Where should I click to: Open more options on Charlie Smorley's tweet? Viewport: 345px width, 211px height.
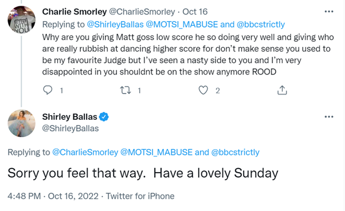[329, 11]
